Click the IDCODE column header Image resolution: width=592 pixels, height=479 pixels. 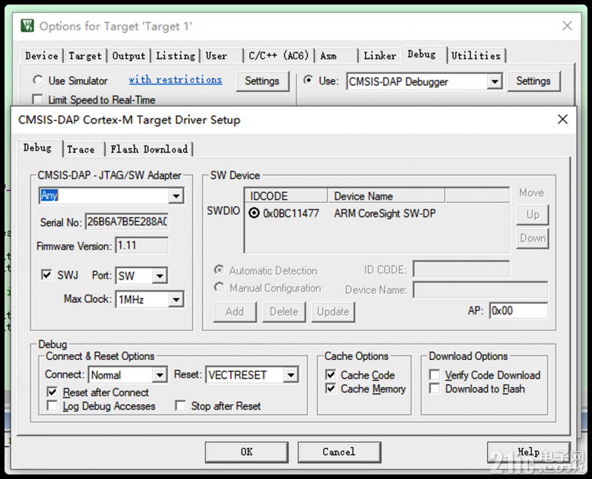point(286,196)
